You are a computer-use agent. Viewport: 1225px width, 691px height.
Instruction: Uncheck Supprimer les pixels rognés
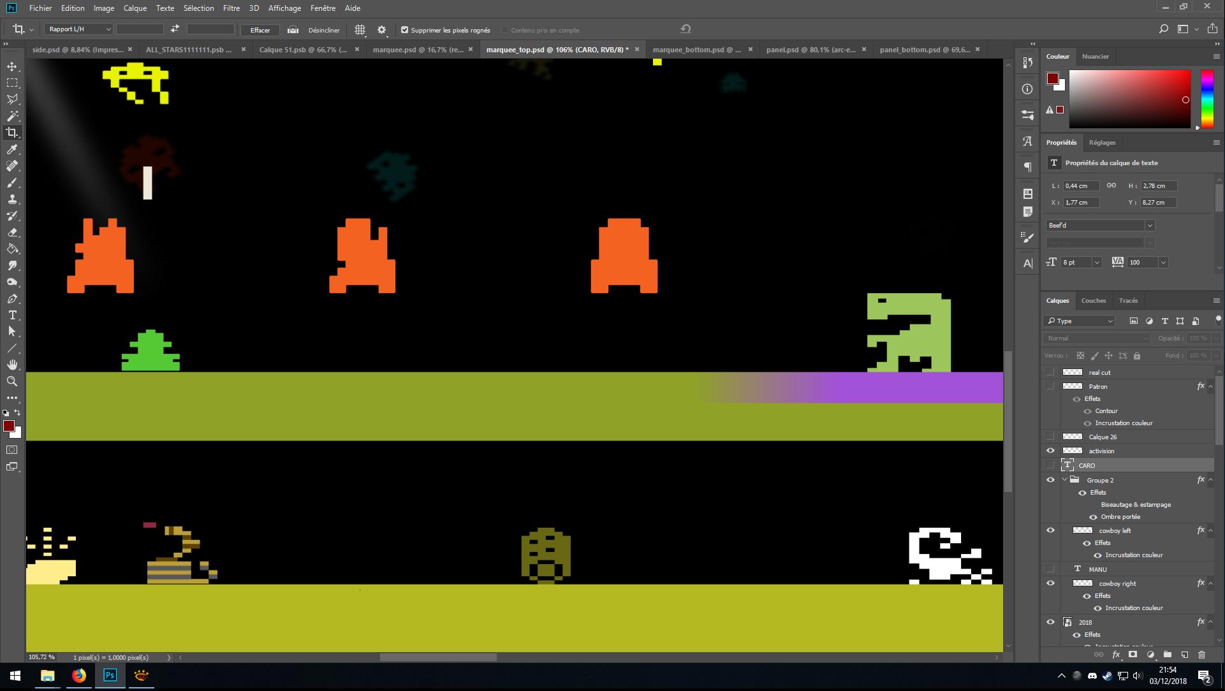click(404, 30)
